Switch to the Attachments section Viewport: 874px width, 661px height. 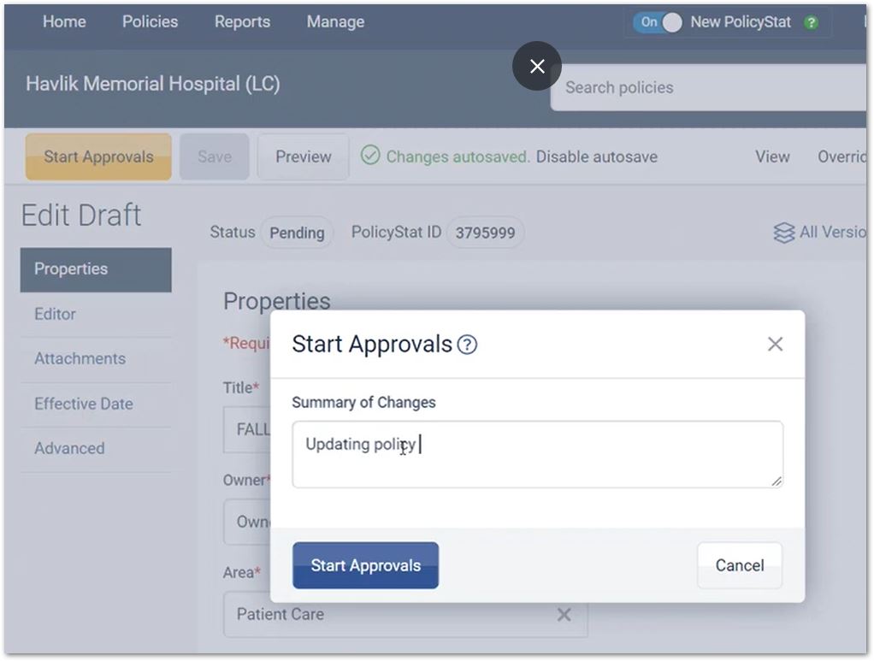pos(80,358)
